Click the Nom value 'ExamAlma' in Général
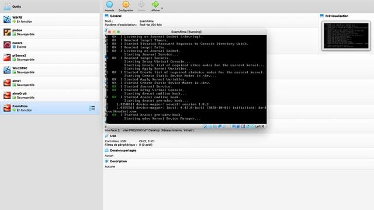374x210 pixels. (x=147, y=21)
